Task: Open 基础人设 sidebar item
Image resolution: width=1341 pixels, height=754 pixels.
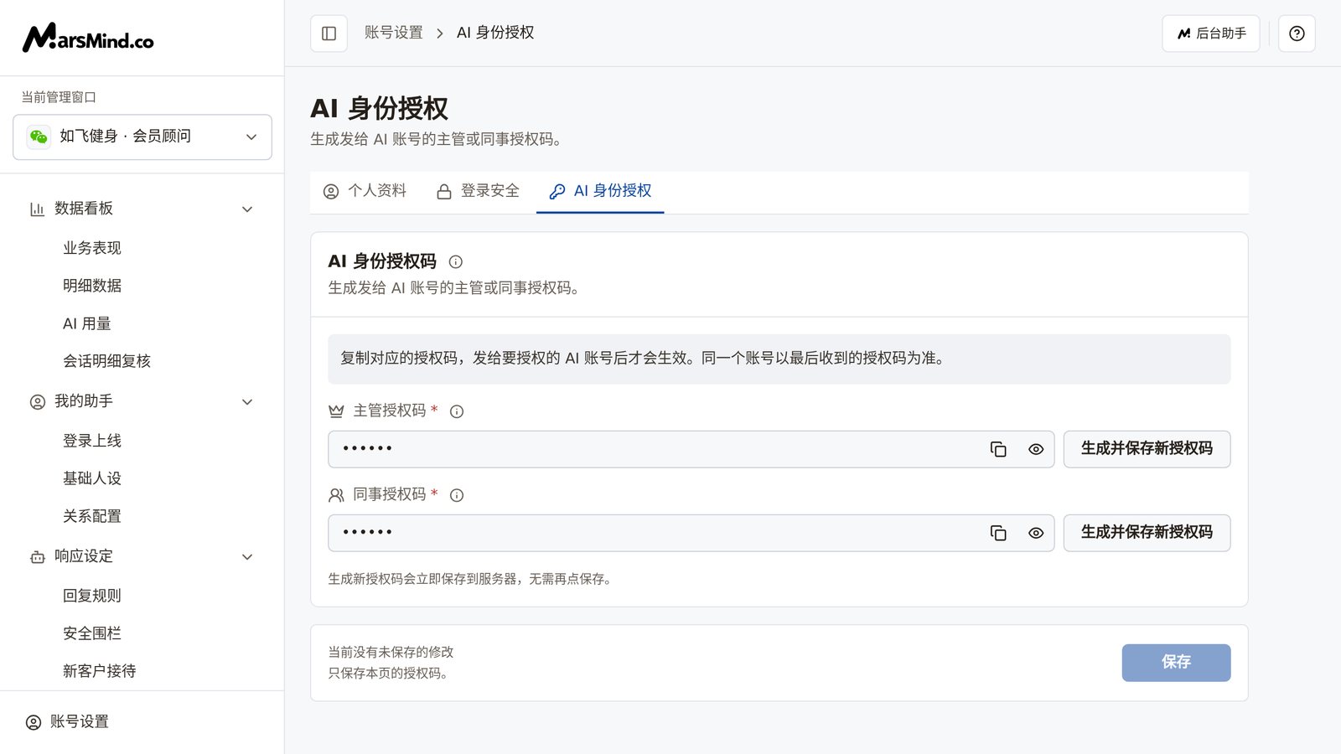Action: click(x=92, y=478)
